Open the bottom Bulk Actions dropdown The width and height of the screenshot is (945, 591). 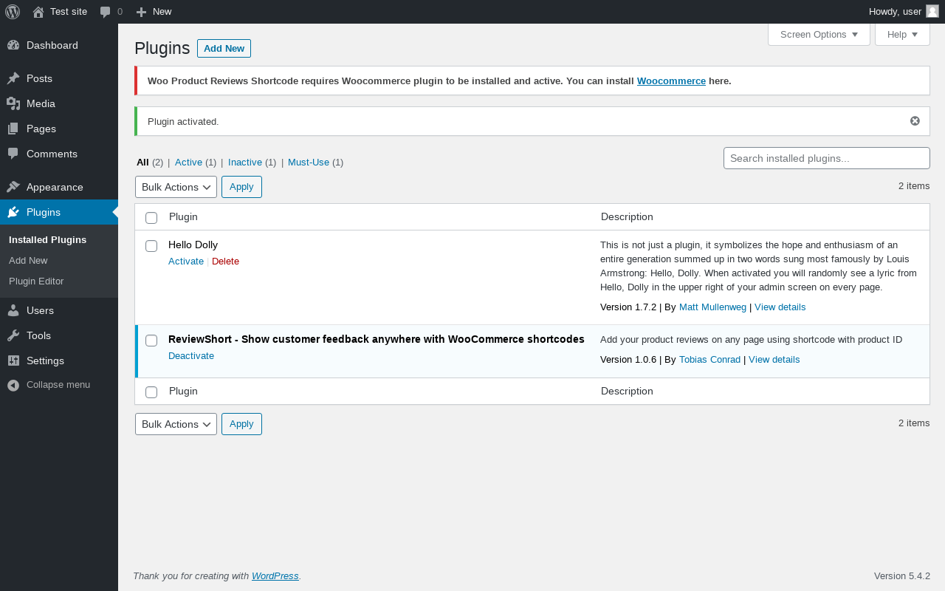pos(176,424)
